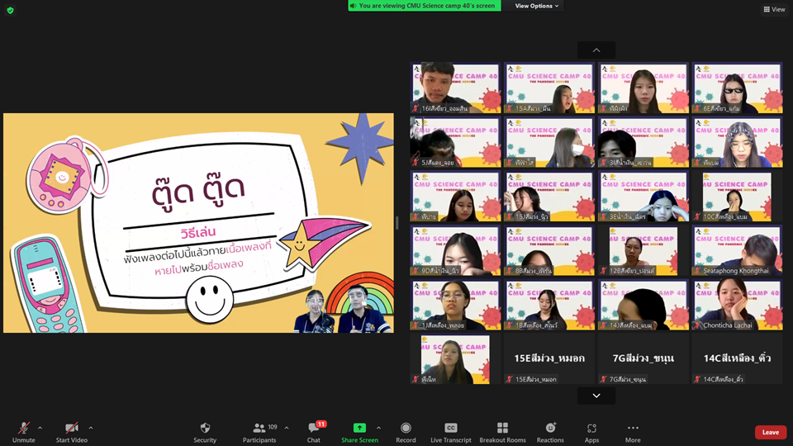Open the More options menu

point(633,428)
